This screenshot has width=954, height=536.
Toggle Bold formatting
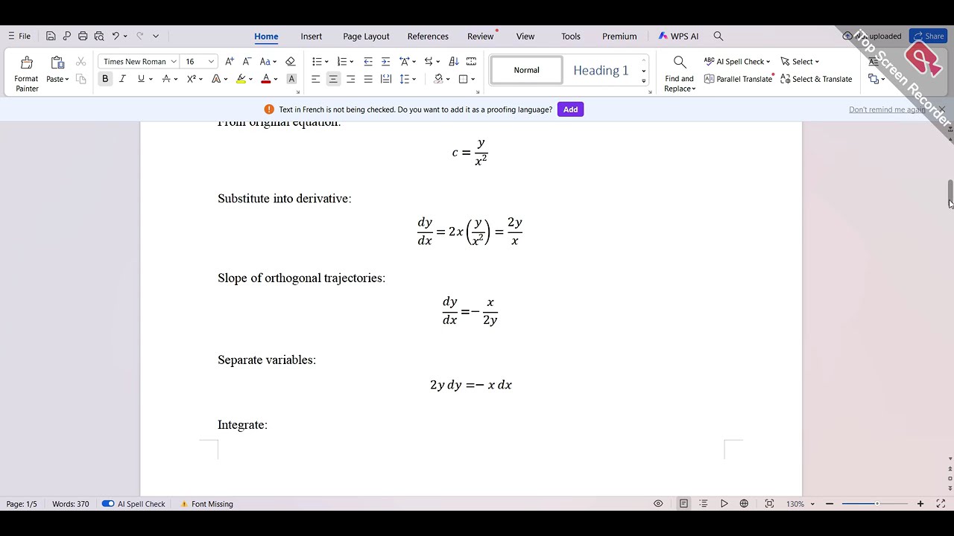pos(105,79)
